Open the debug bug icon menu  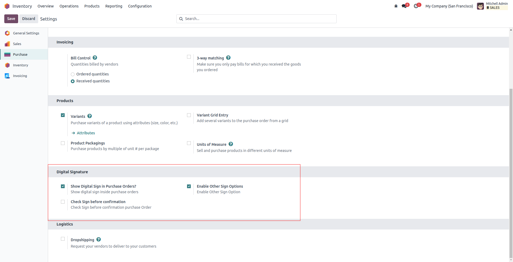tap(396, 6)
